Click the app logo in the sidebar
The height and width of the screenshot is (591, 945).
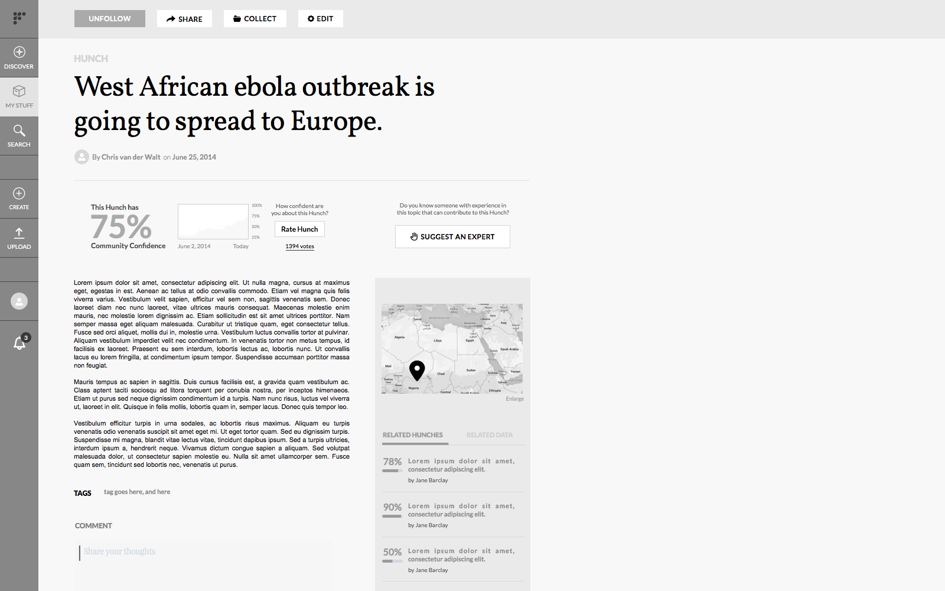[x=19, y=18]
